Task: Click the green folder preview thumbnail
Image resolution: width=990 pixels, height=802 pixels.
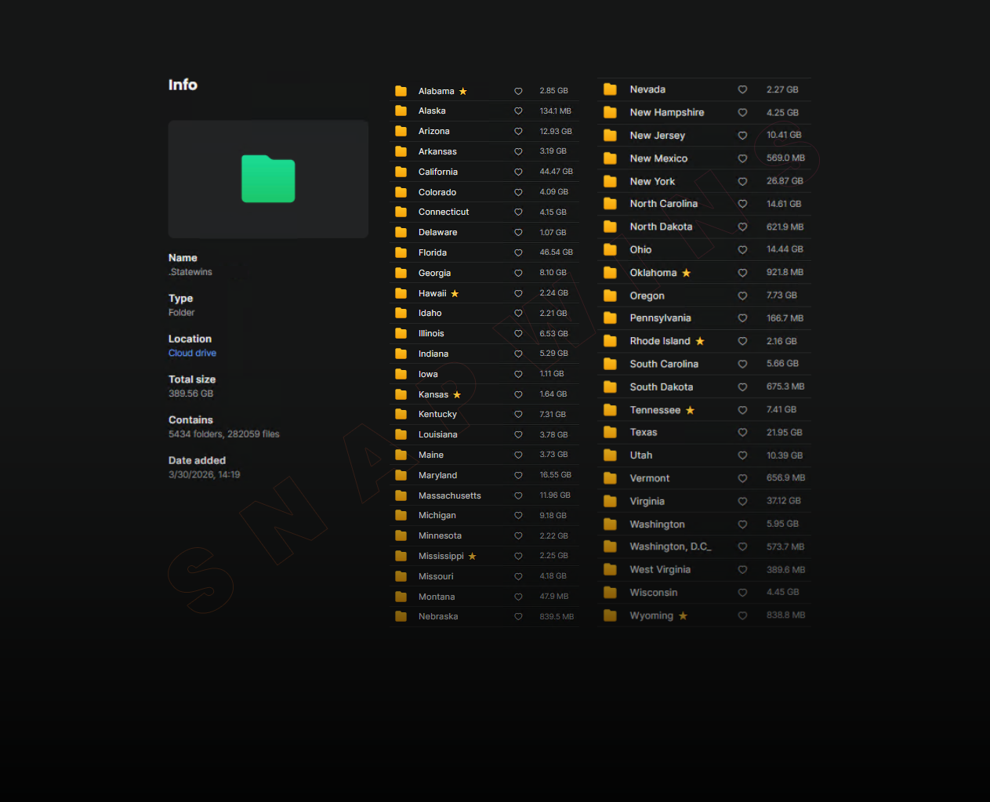Action: pyautogui.click(x=268, y=180)
